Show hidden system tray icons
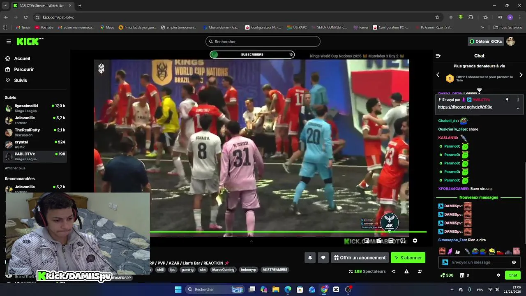Image resolution: width=526 pixels, height=296 pixels. tap(452, 289)
